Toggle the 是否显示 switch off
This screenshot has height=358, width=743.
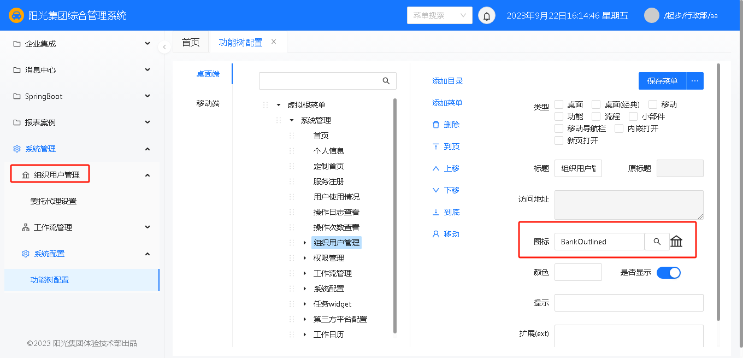pos(668,272)
